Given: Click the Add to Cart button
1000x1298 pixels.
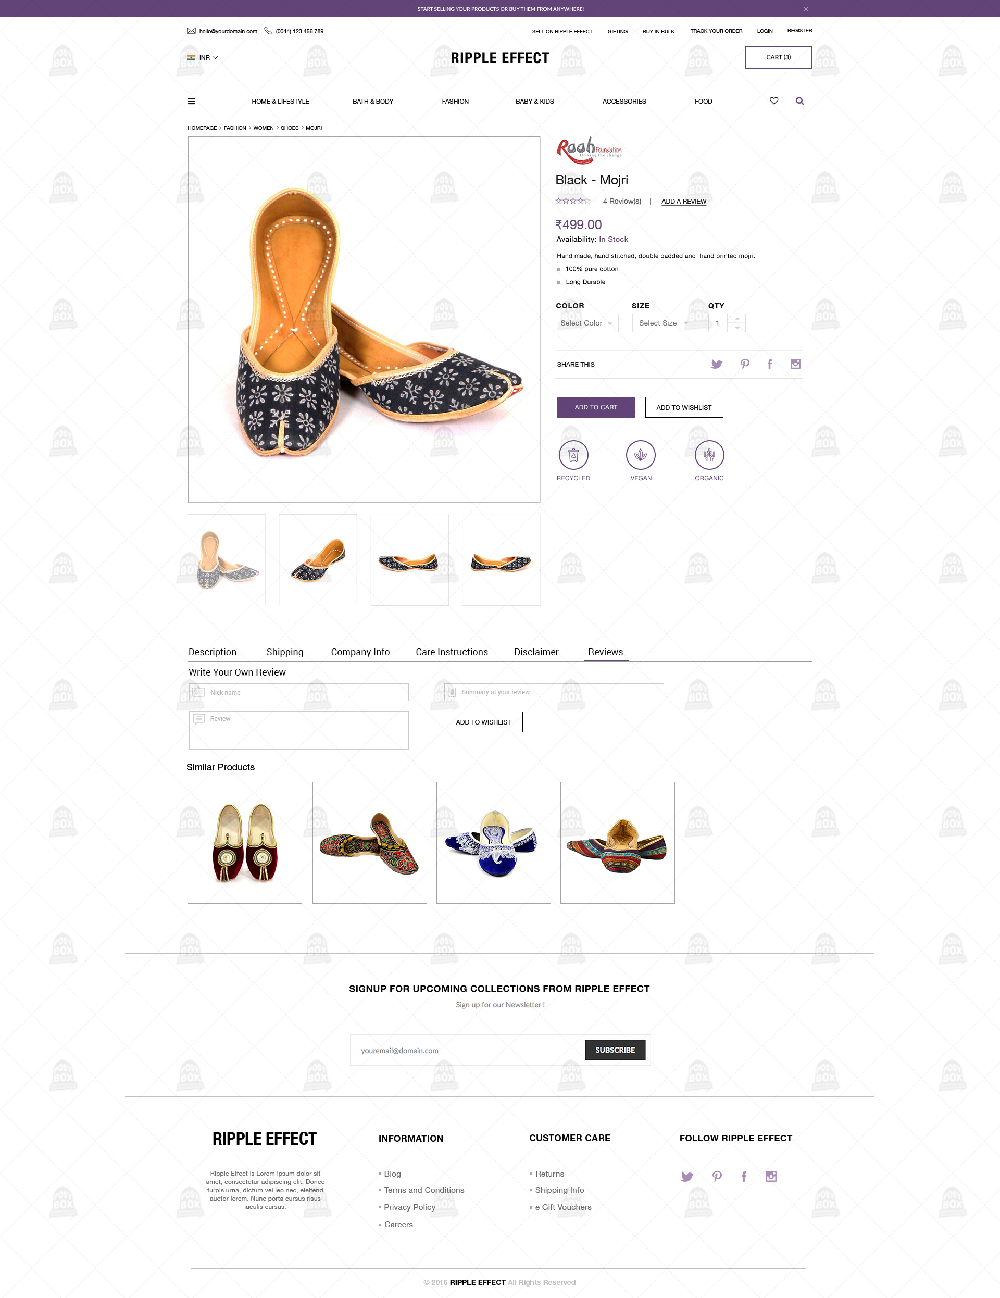Looking at the screenshot, I should pyautogui.click(x=595, y=407).
